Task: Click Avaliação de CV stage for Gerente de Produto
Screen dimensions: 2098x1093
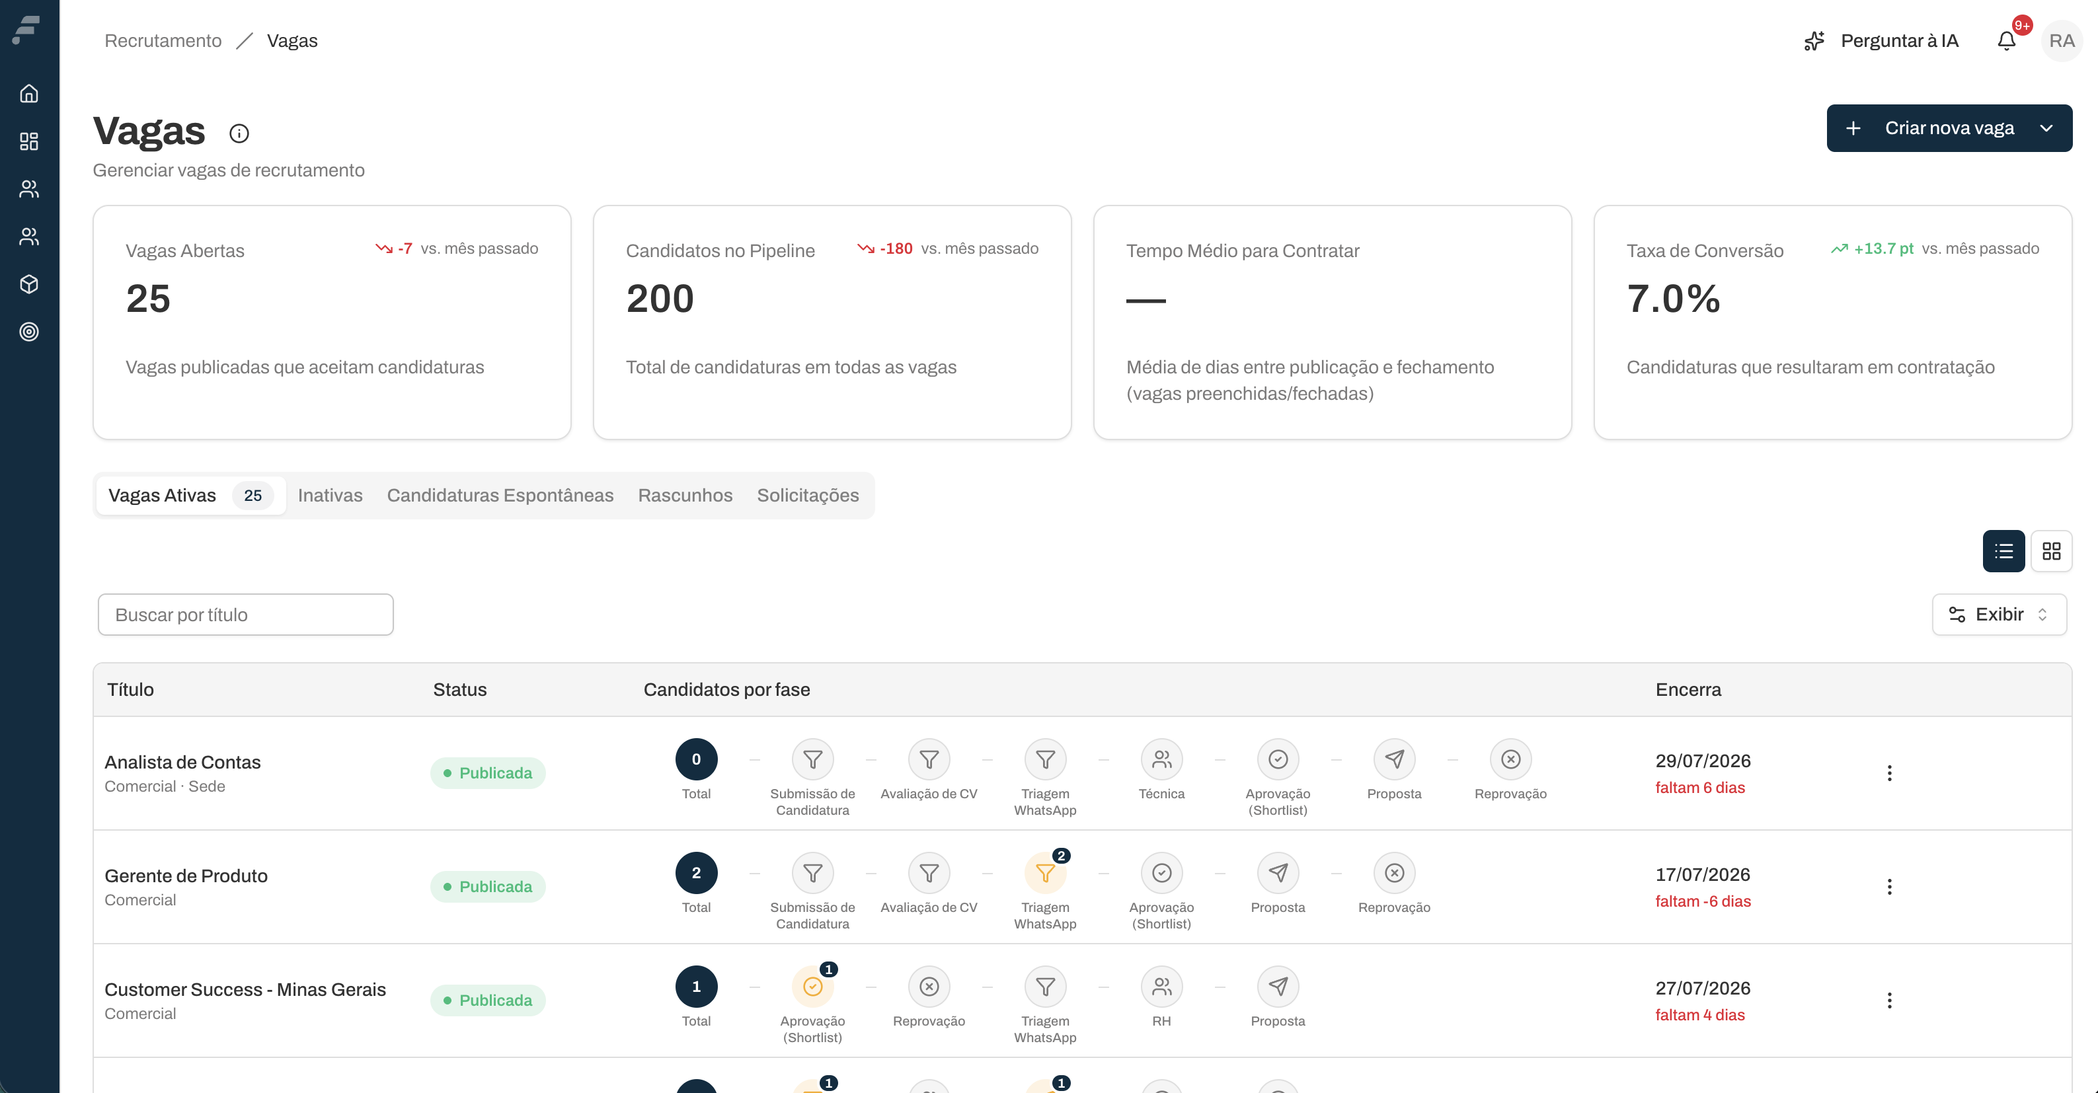Action: point(929,873)
